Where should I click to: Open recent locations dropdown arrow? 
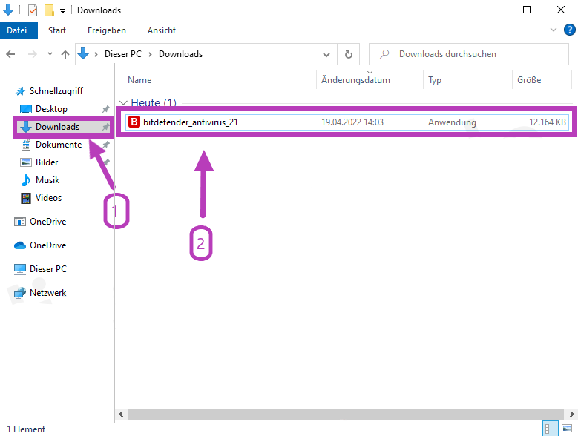(50, 54)
